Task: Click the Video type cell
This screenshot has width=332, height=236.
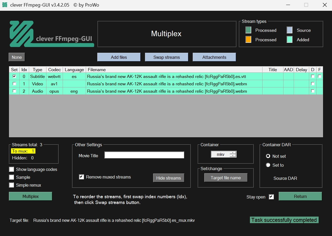Action: [38, 84]
